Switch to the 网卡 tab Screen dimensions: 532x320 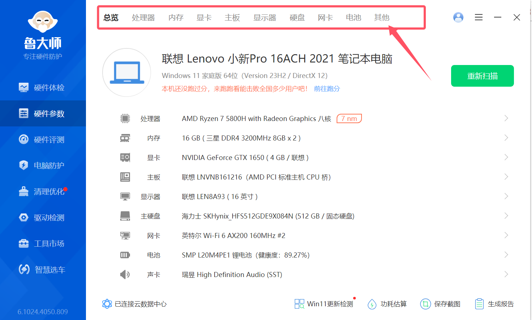click(x=325, y=17)
